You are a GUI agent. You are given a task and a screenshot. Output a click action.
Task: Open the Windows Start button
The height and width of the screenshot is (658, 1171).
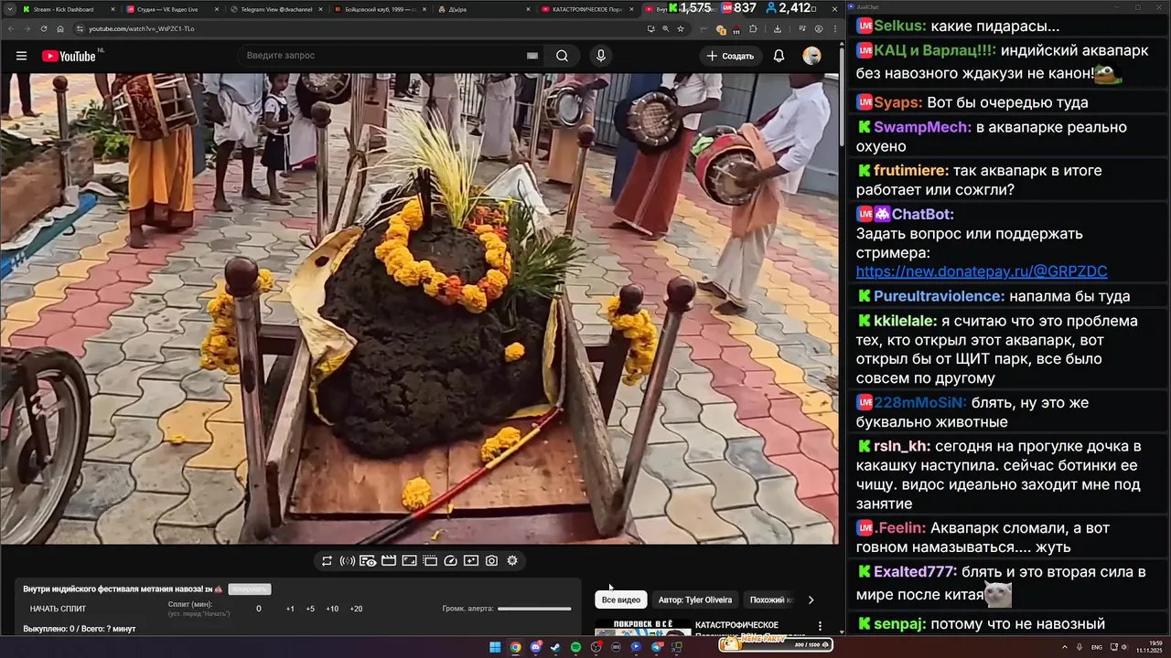(x=495, y=647)
